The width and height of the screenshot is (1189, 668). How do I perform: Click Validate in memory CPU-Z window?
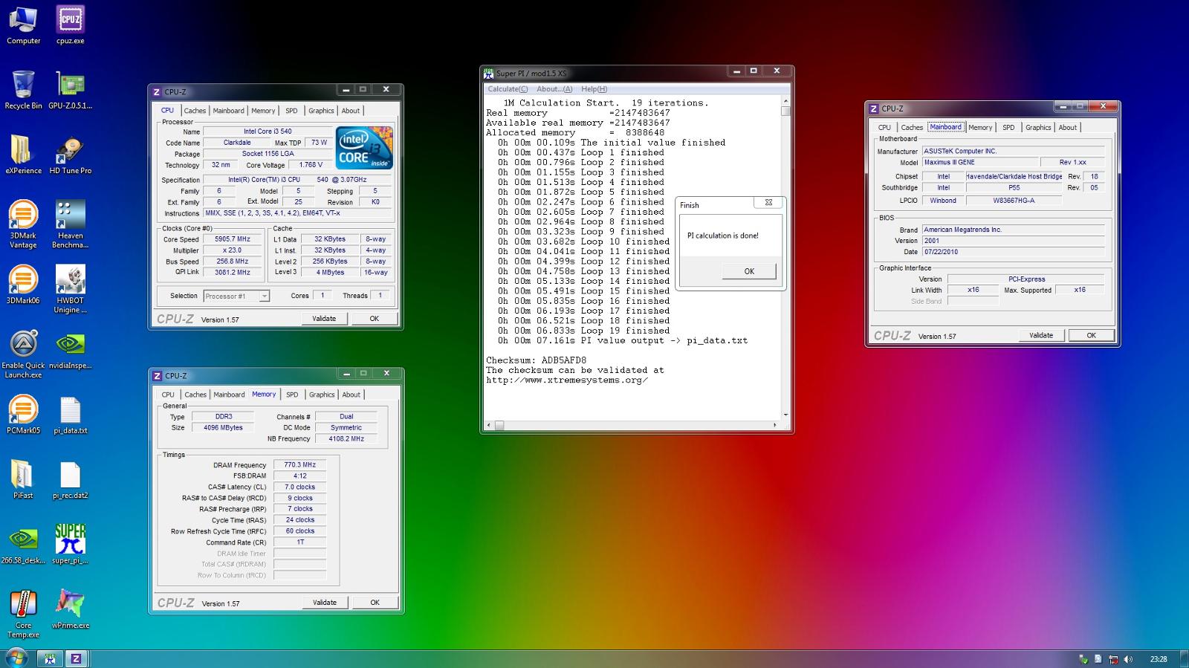[324, 603]
